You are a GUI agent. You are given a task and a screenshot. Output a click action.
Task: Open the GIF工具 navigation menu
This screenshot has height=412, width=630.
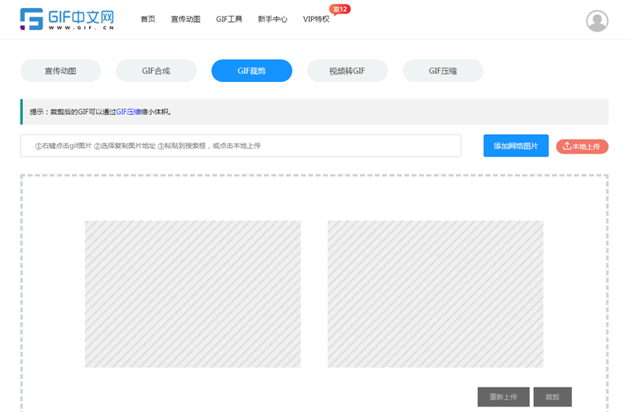(229, 20)
